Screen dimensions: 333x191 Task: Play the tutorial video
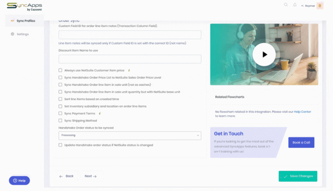(x=264, y=54)
